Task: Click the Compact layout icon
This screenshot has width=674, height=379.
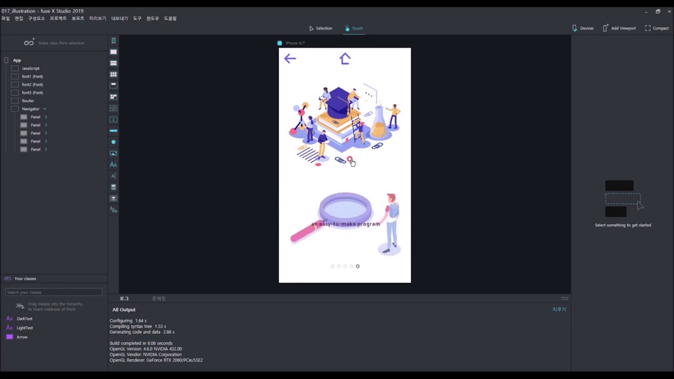Action: pos(648,28)
